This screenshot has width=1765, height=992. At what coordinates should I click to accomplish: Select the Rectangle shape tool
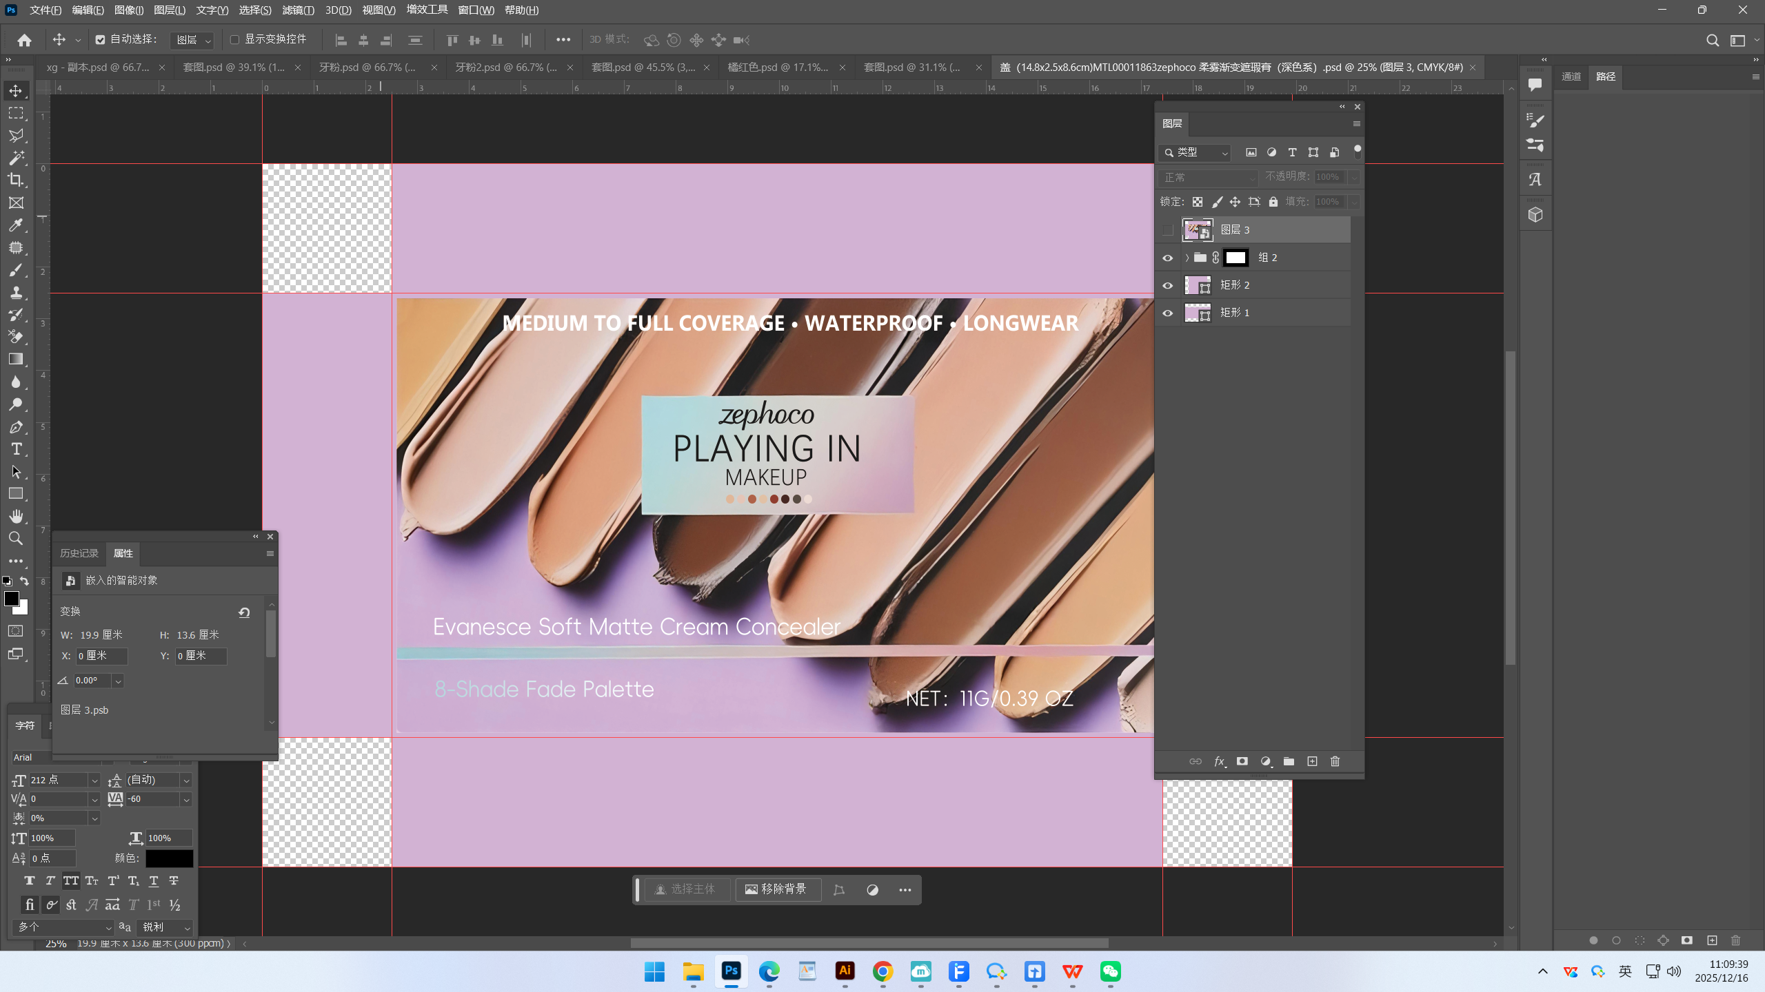[16, 494]
